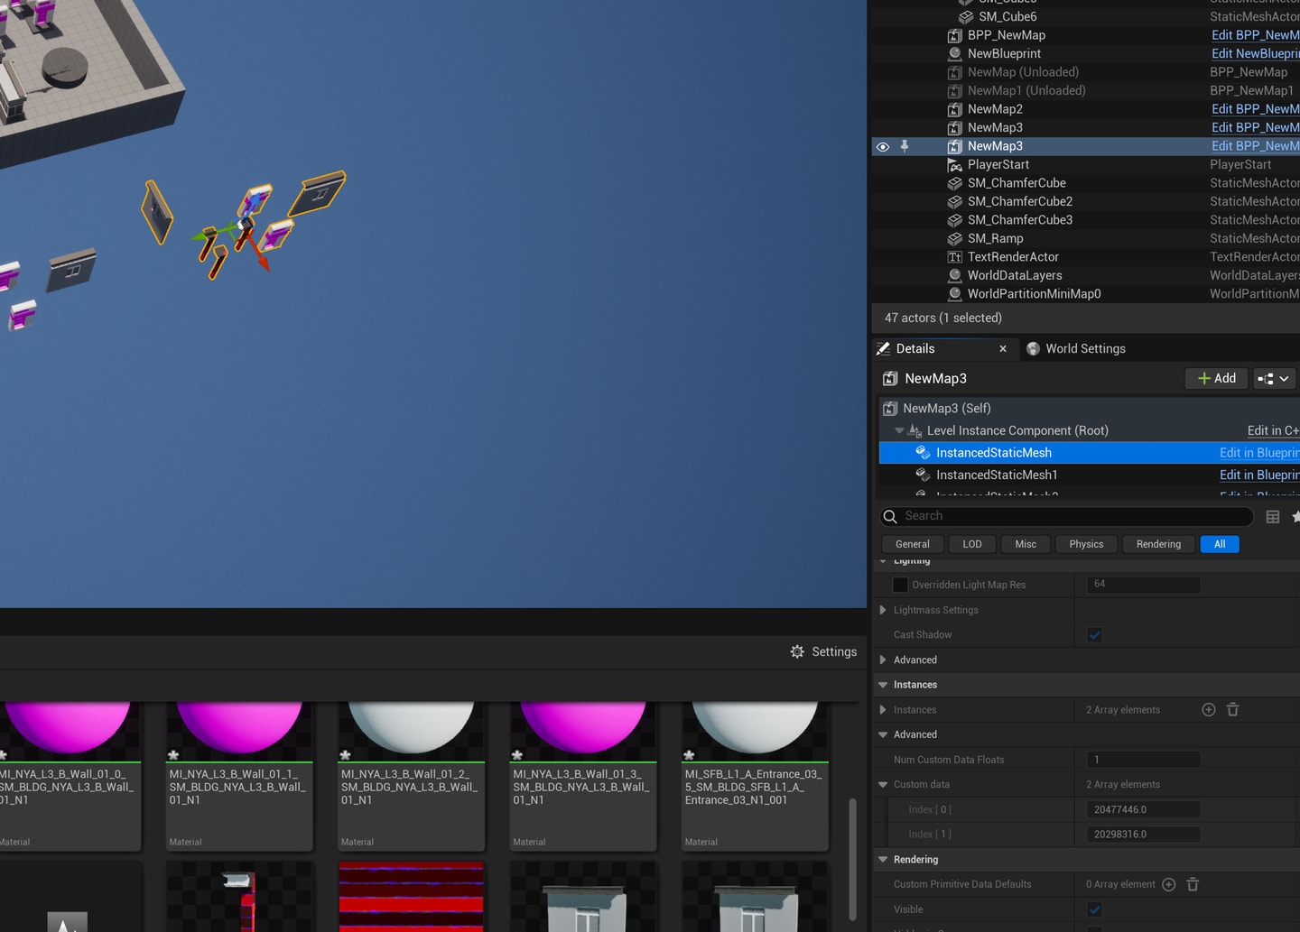Expand the Instances array row

tap(883, 710)
